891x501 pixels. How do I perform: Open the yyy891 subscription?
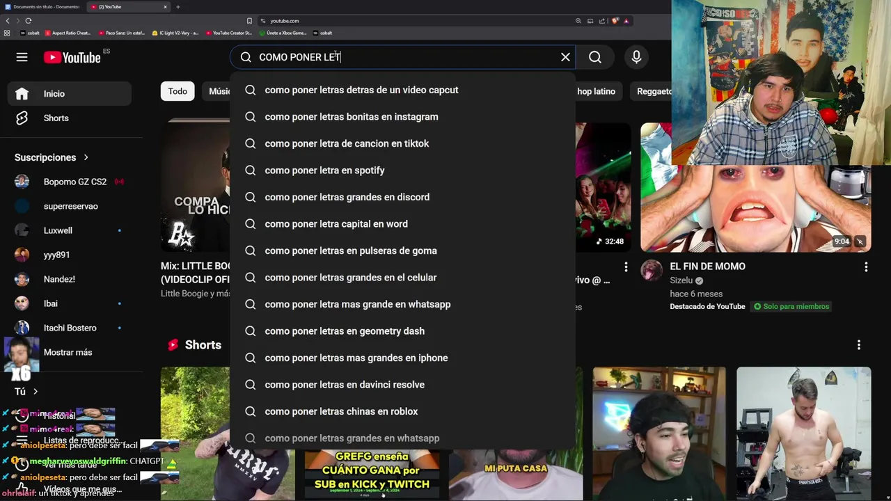point(69,255)
